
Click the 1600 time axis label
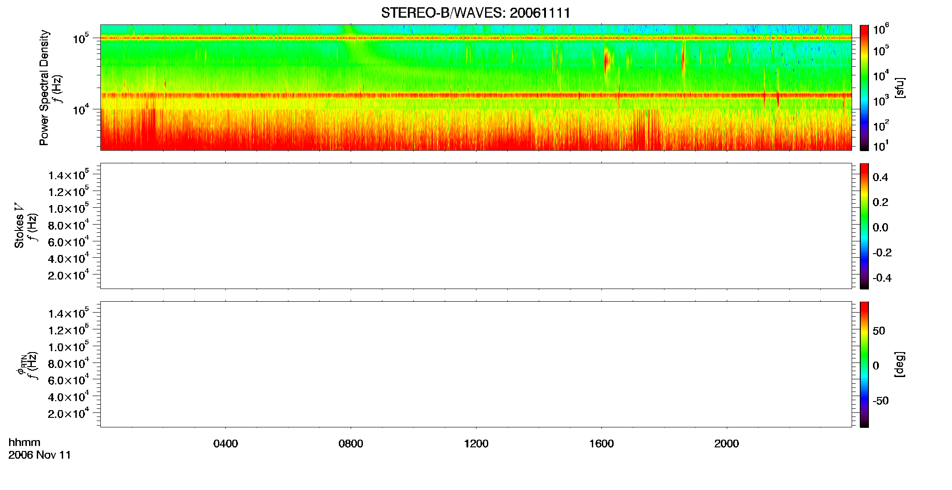(x=601, y=444)
